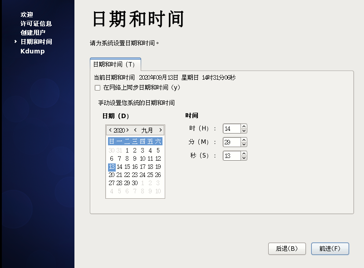Pick September 25 in the calendar
Screen dimensions: 364x268
tap(150, 175)
